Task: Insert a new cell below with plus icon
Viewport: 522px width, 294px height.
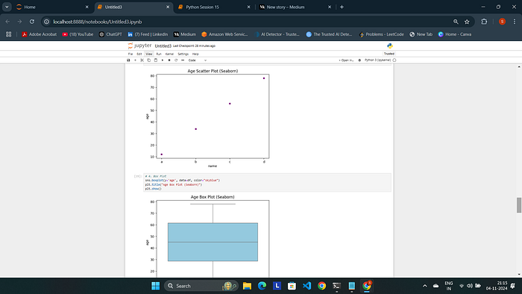Action: (x=135, y=60)
